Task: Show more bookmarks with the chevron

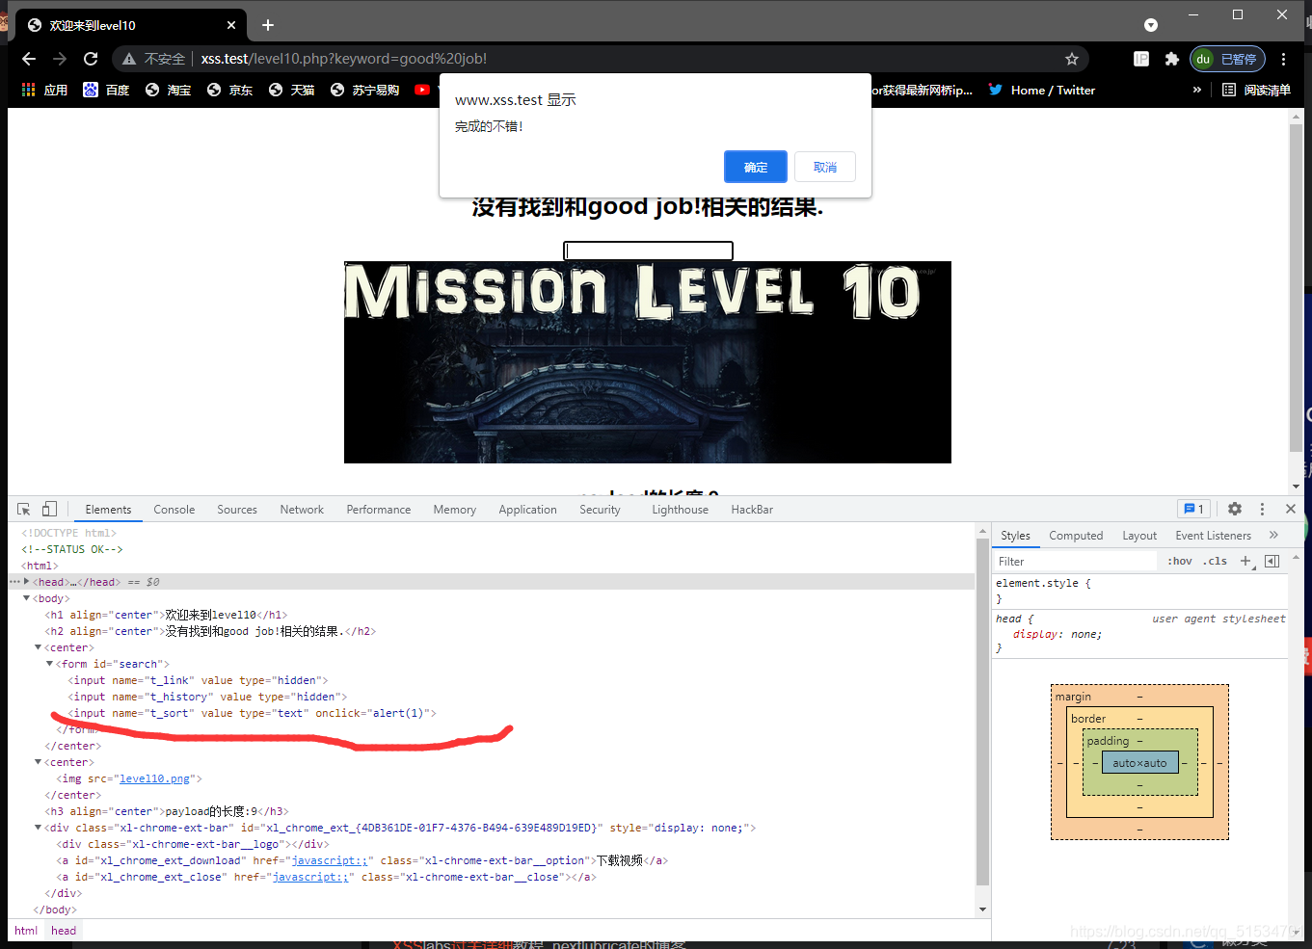Action: point(1197,90)
